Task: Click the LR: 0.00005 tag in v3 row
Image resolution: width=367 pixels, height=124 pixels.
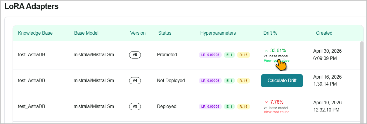Action: [210, 107]
